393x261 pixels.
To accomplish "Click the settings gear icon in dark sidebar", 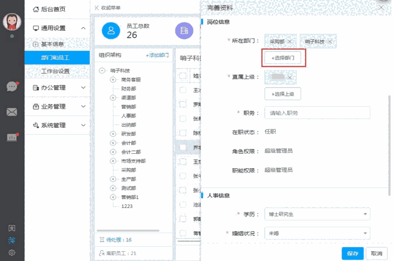I will (x=12, y=253).
